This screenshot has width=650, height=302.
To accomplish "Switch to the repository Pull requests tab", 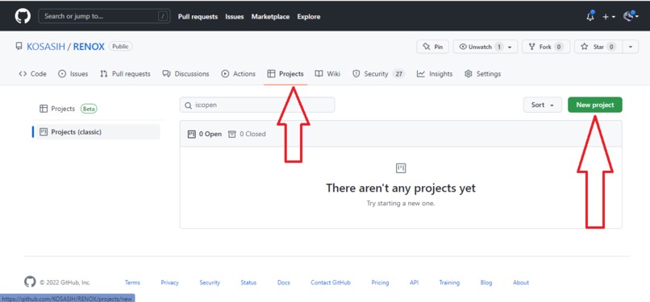I will [x=125, y=73].
